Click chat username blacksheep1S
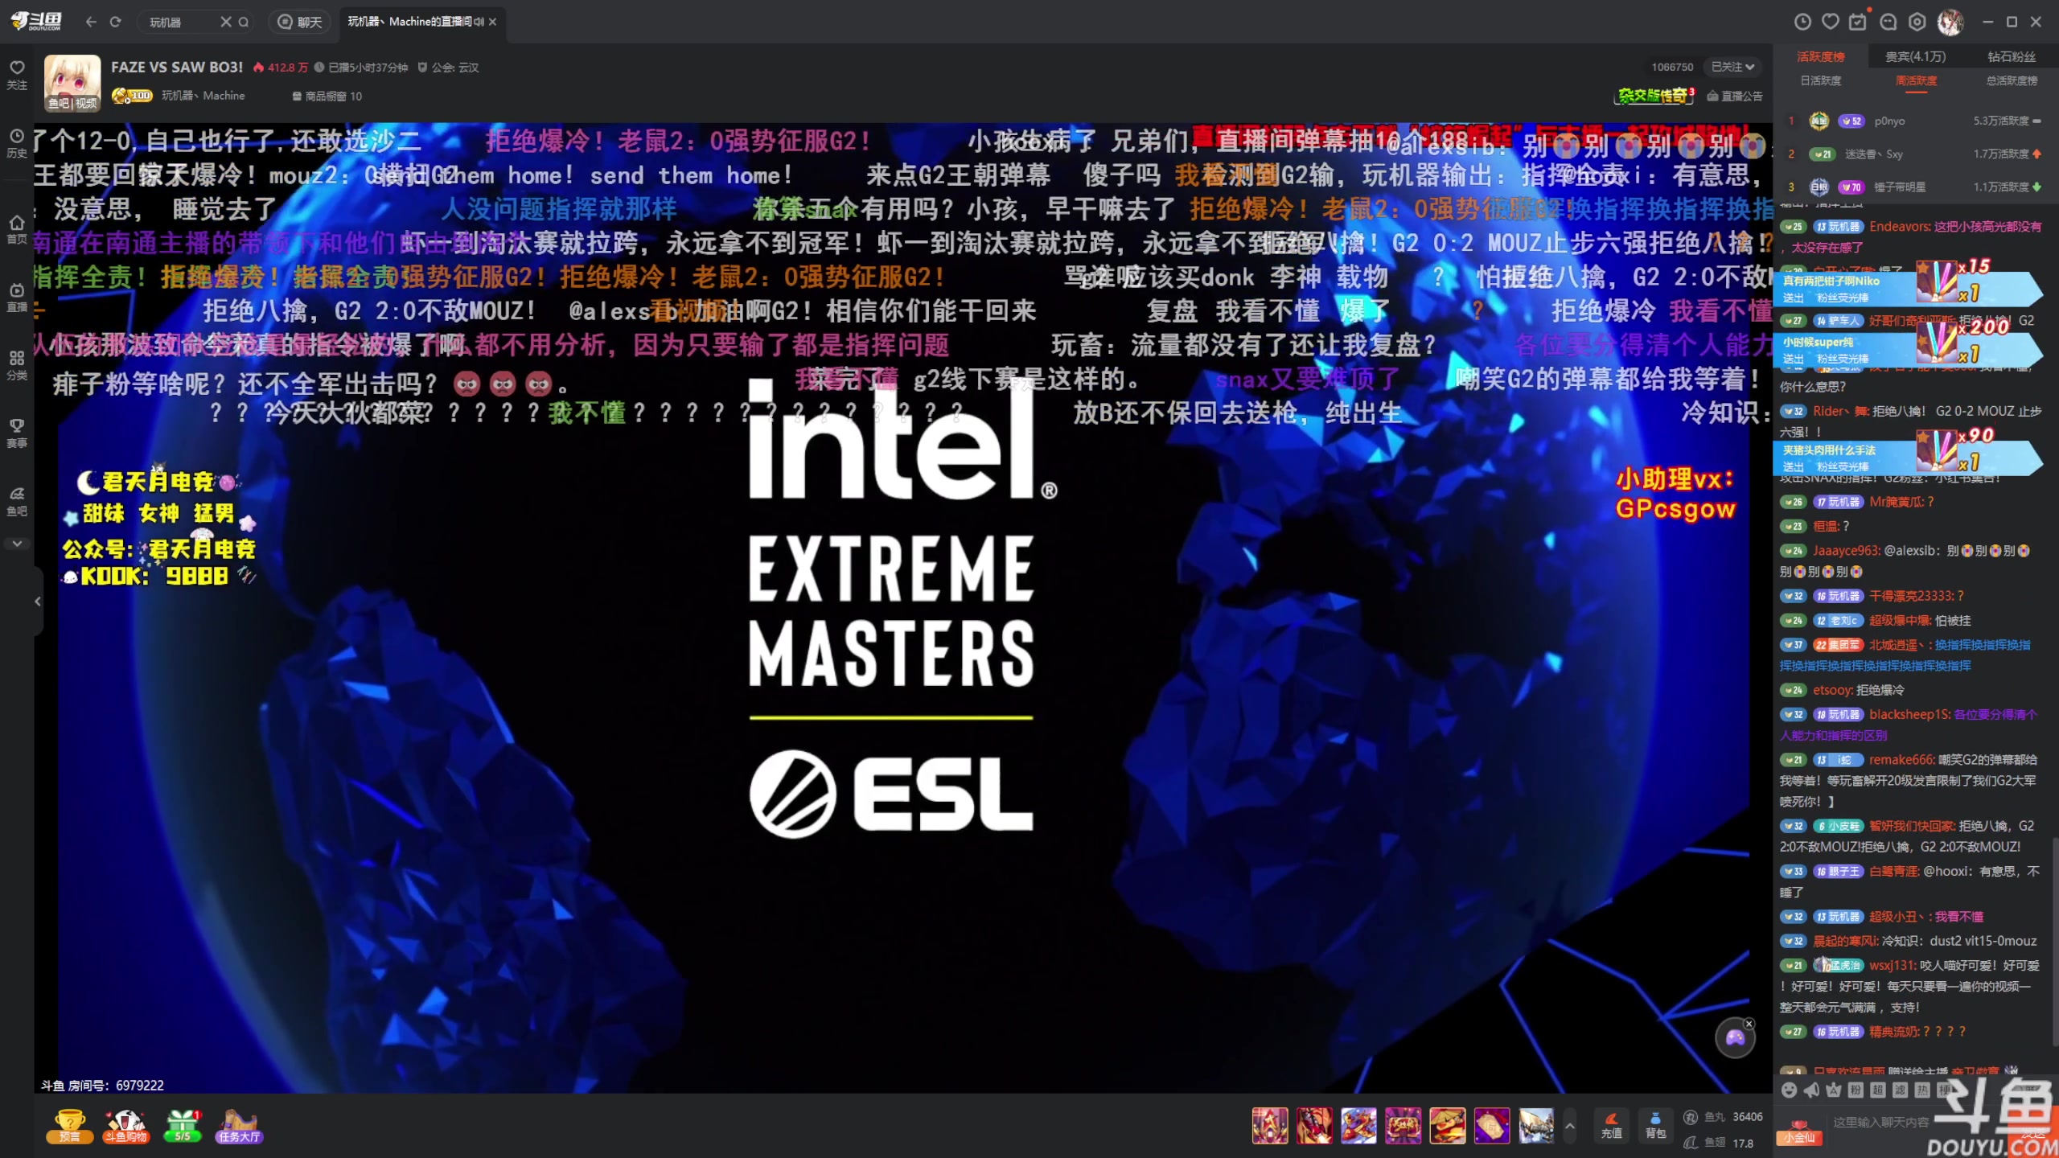Image resolution: width=2059 pixels, height=1158 pixels. (x=1909, y=714)
